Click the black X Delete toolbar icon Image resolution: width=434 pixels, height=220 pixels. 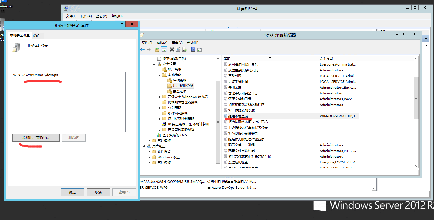pyautogui.click(x=172, y=49)
